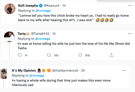Open the It's My Opinion display name

click(x=24, y=71)
